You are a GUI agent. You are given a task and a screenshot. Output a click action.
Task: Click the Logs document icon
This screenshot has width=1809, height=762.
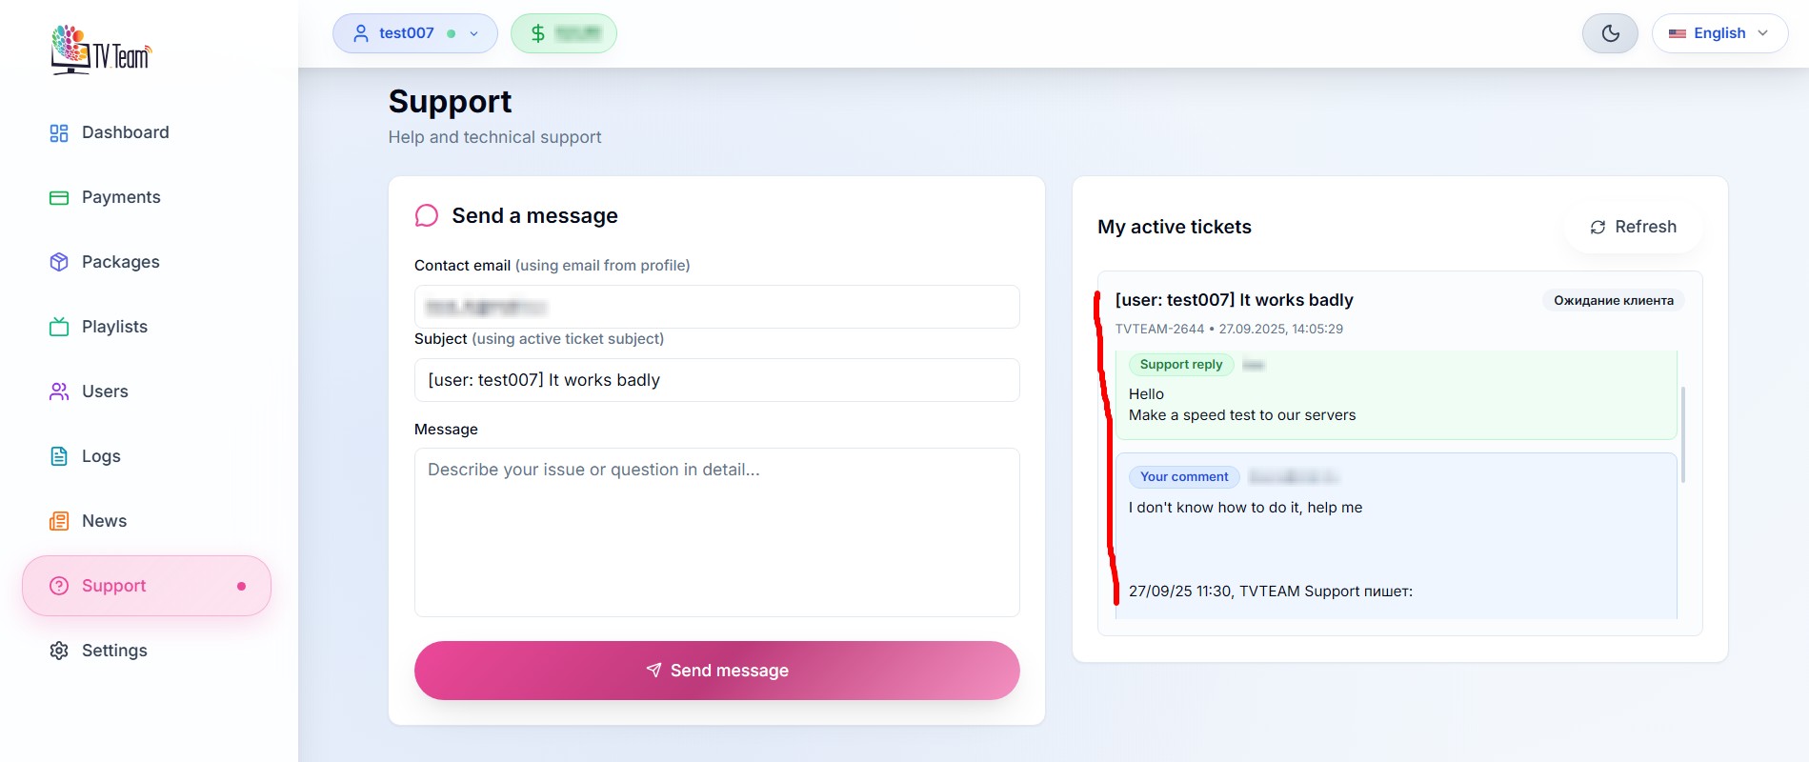(x=59, y=456)
